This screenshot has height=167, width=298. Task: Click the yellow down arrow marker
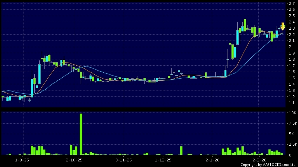283,27
